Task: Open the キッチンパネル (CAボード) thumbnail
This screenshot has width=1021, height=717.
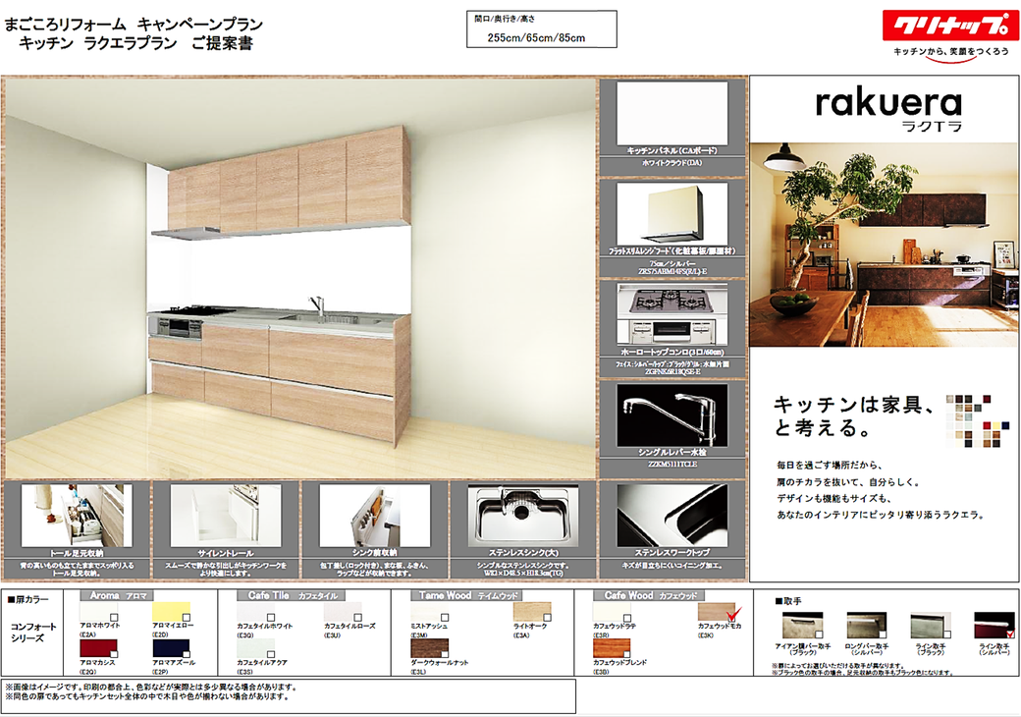Action: [672, 114]
